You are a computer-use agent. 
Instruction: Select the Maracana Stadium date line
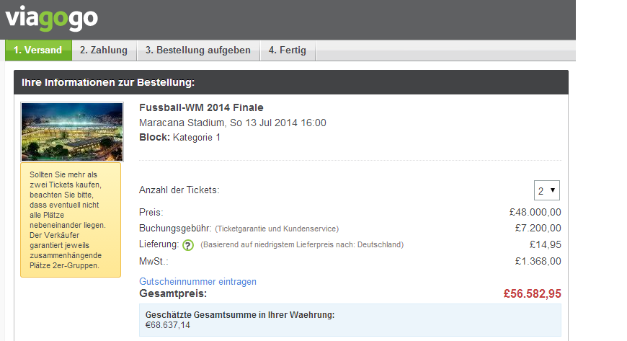232,123
